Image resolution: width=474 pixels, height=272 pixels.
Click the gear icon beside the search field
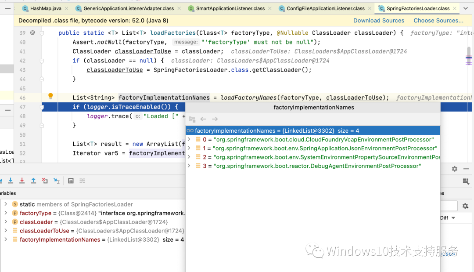(465, 206)
